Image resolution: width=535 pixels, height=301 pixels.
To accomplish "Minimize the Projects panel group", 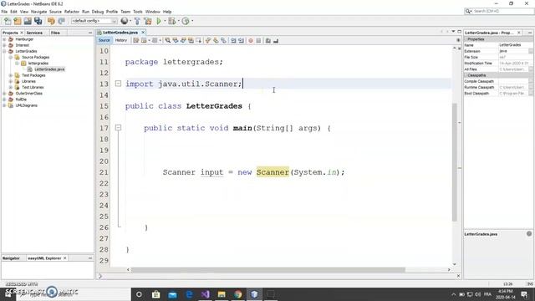I will click(x=90, y=33).
